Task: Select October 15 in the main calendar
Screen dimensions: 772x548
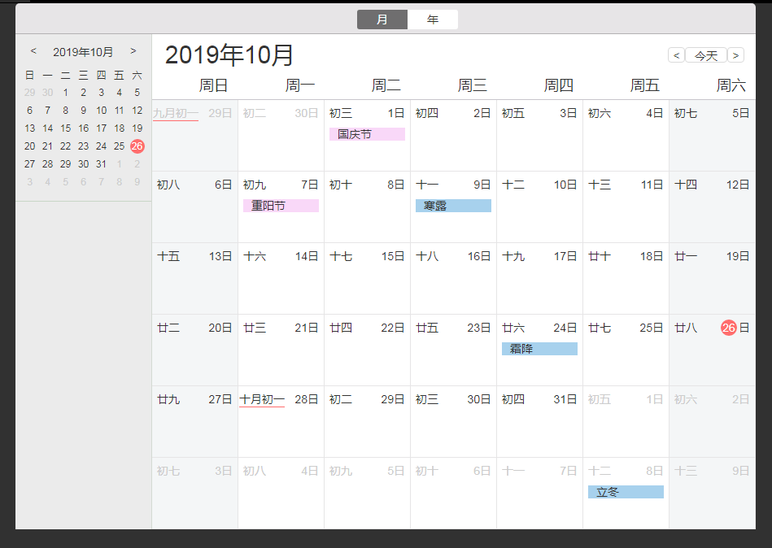Action: tap(367, 278)
